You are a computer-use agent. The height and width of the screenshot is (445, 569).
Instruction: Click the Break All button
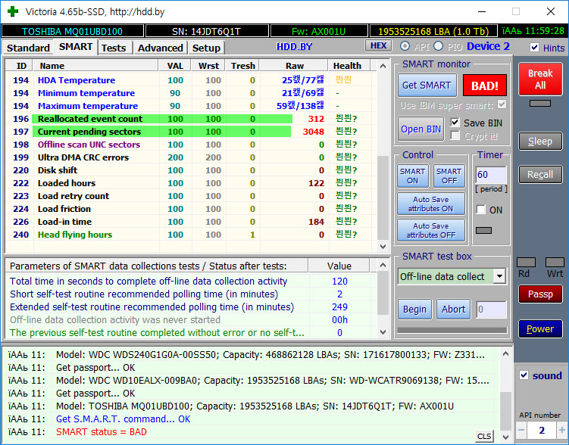540,79
